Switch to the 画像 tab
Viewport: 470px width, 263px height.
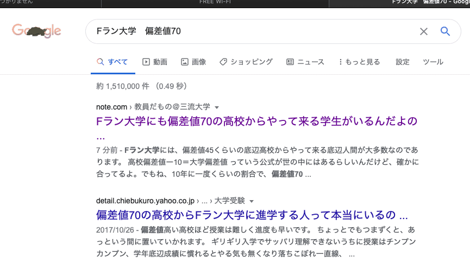(x=193, y=62)
